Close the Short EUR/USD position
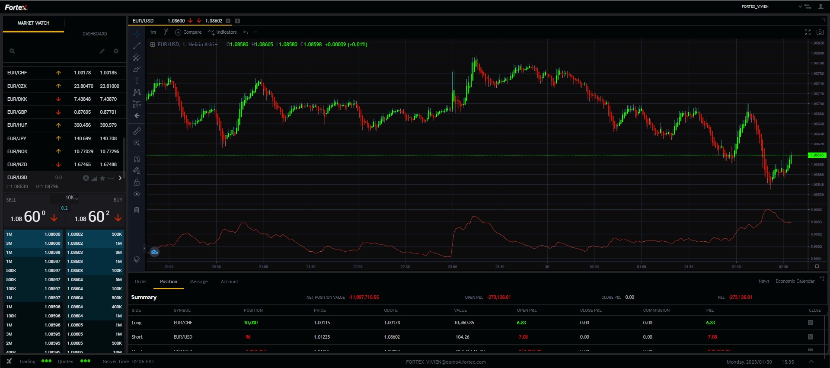The width and height of the screenshot is (830, 368). [x=811, y=337]
